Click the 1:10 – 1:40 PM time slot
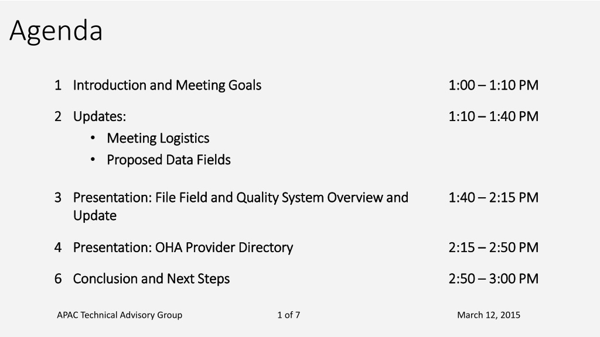 click(493, 116)
